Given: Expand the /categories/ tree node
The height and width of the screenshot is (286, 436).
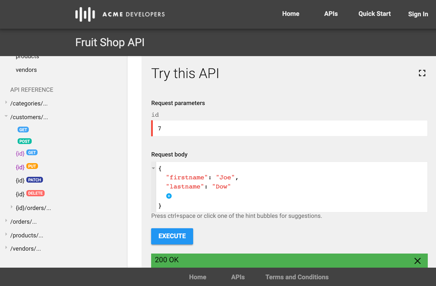Looking at the screenshot, I should tap(6, 102).
